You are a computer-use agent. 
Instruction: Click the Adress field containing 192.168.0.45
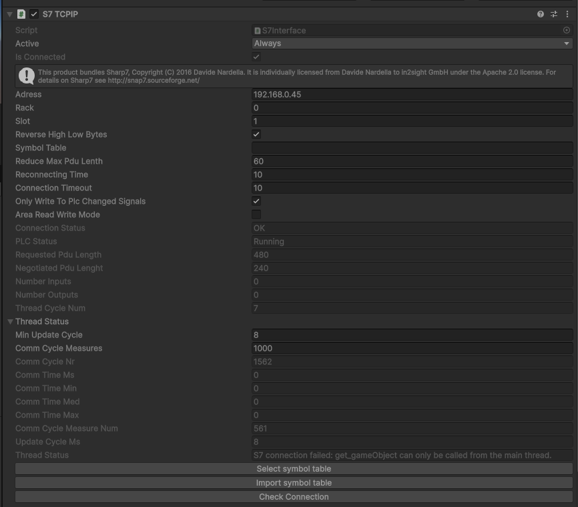pyautogui.click(x=412, y=94)
